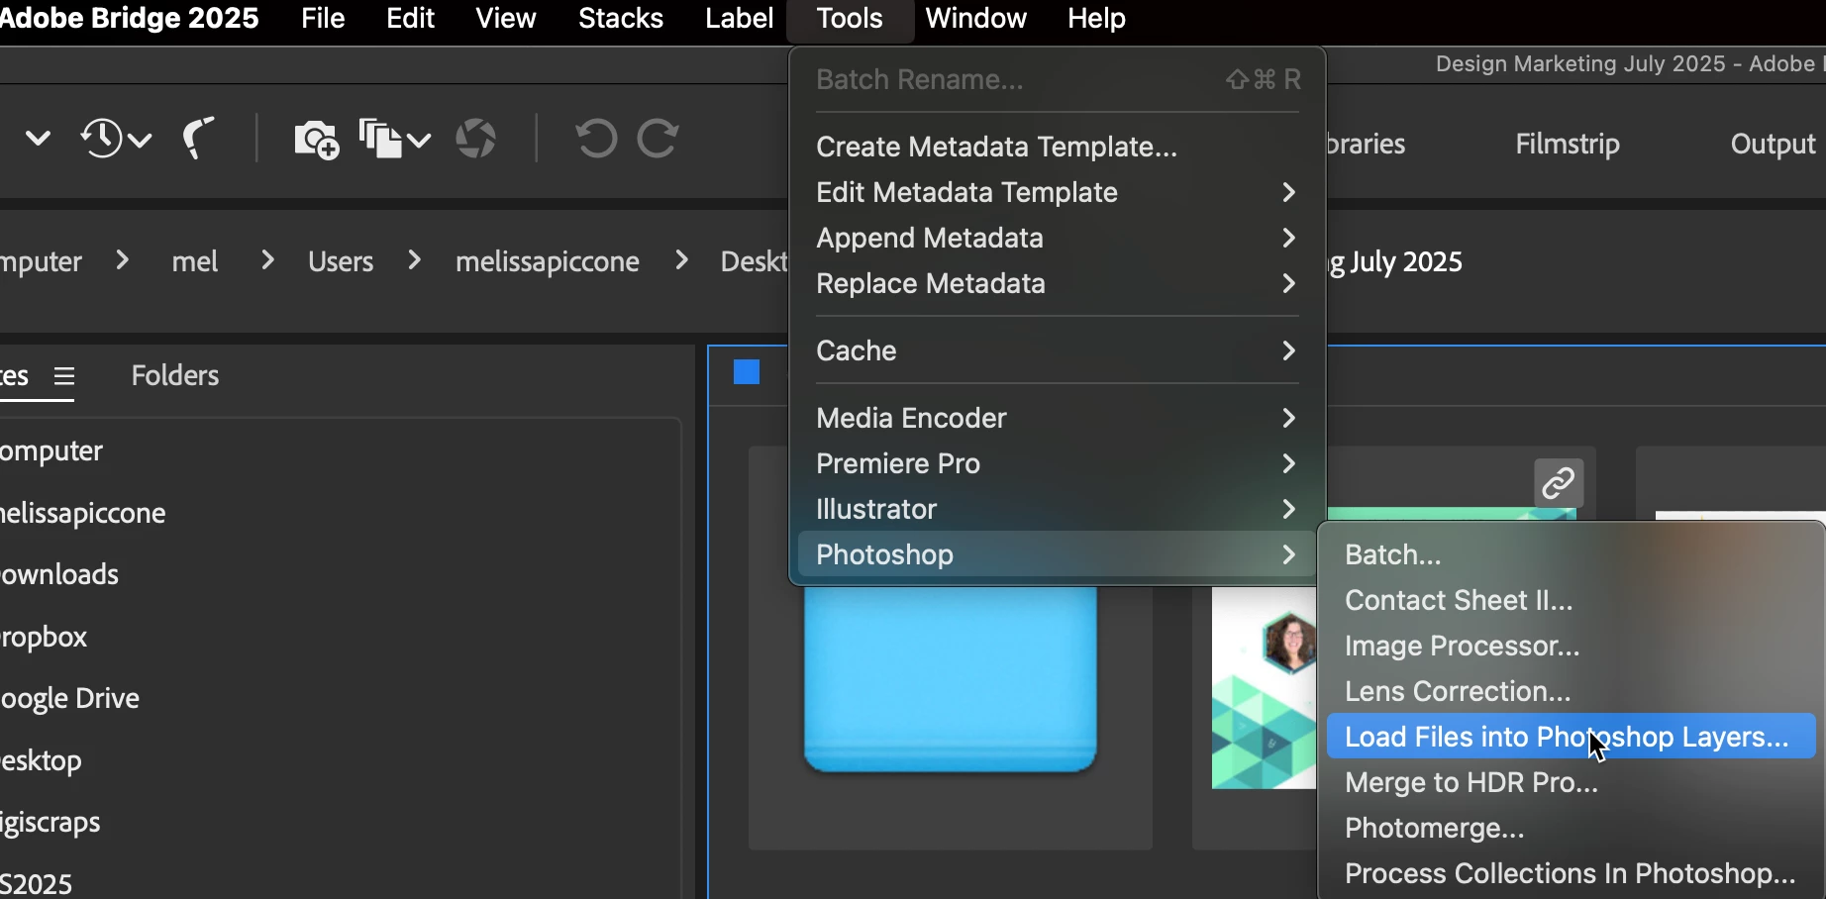Rotate 90 degrees clockwise
Viewport: 1826px width, 899px height.
[658, 139]
